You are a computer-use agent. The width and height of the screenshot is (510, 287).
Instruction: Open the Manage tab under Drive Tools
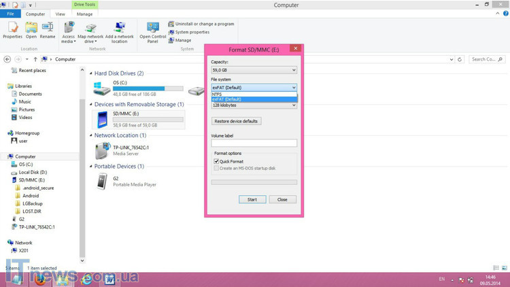pyautogui.click(x=84, y=14)
